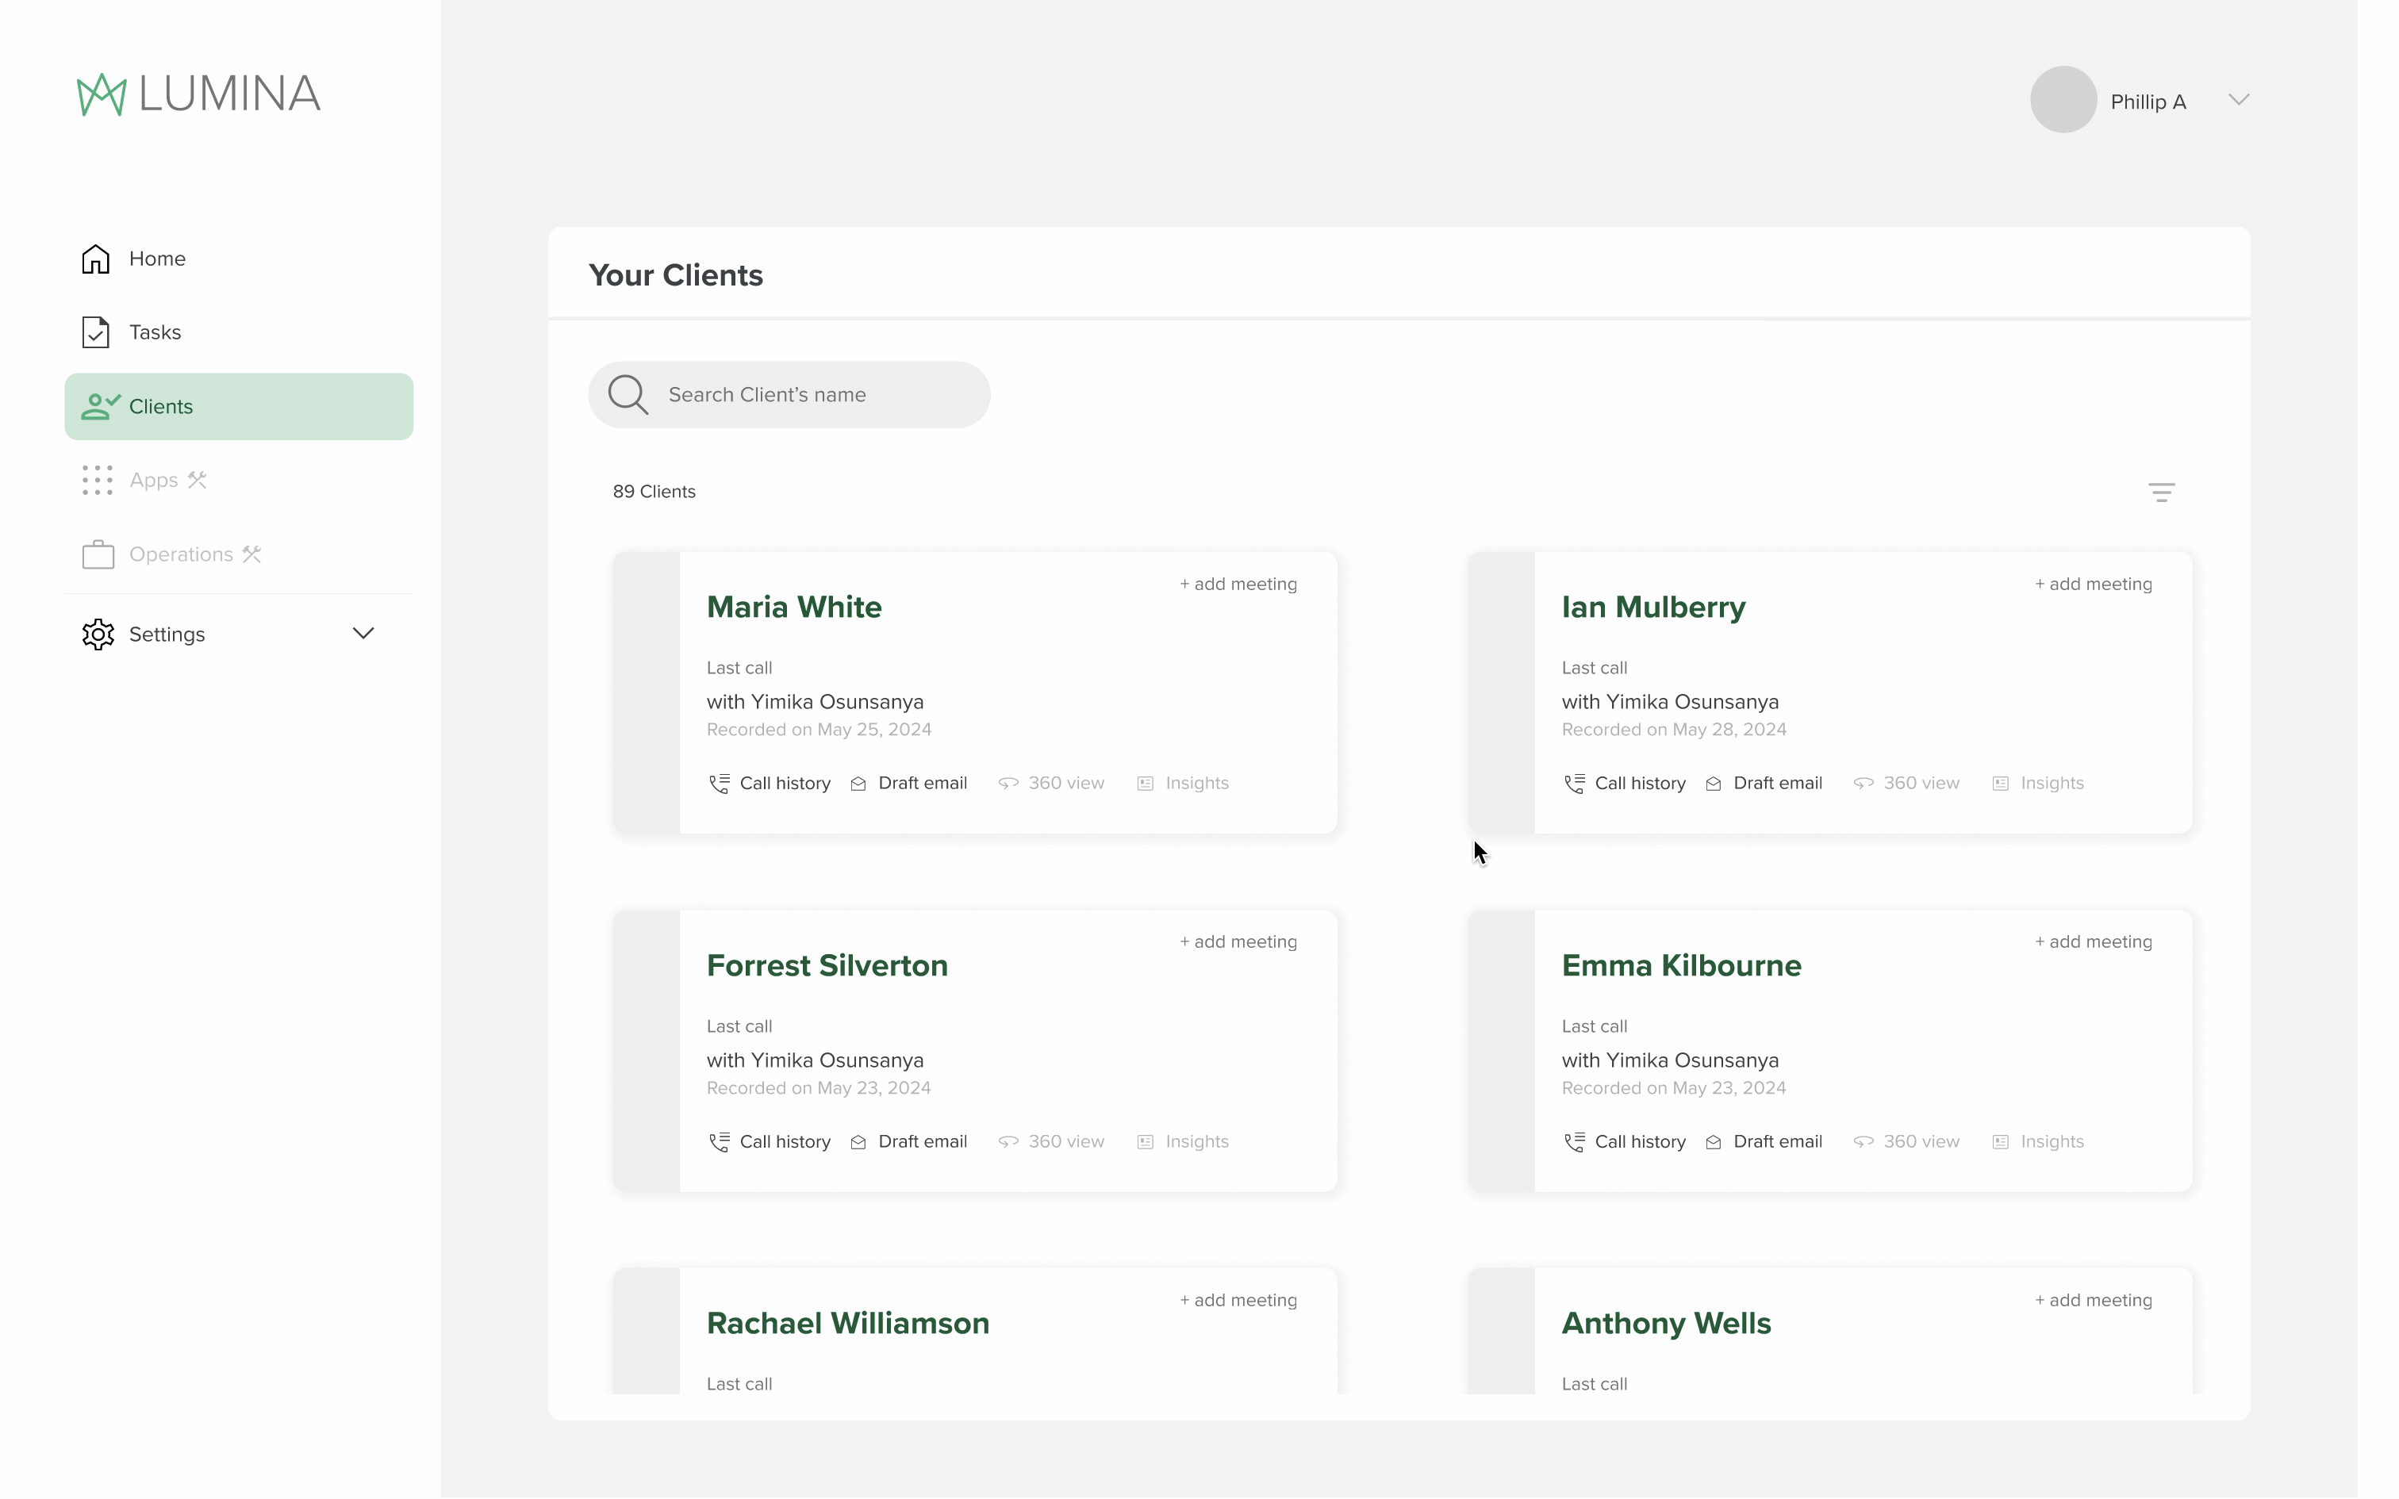Open Emma Kilbourne's client name link
2399x1499 pixels.
tap(1681, 966)
